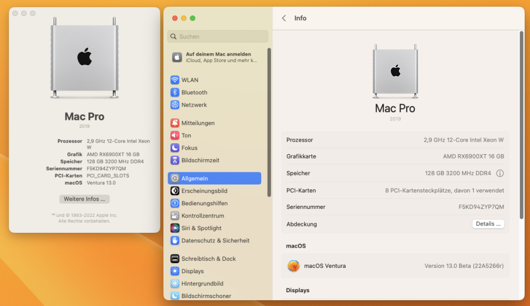Click the Allgemein gear icon
The image size is (530, 306).
click(x=175, y=178)
